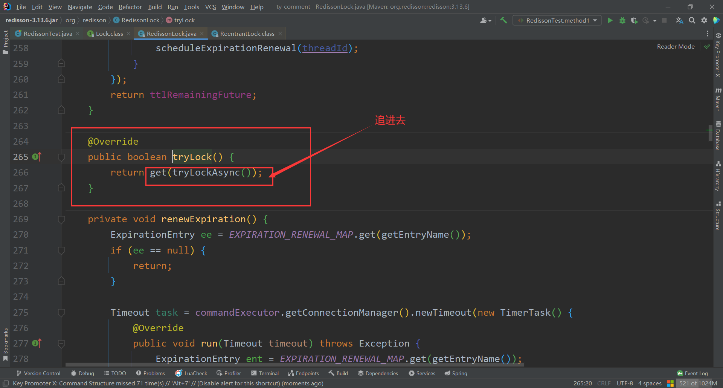Click the override gutter icon on line 265
Viewport: 723px width, 388px height.
37,156
